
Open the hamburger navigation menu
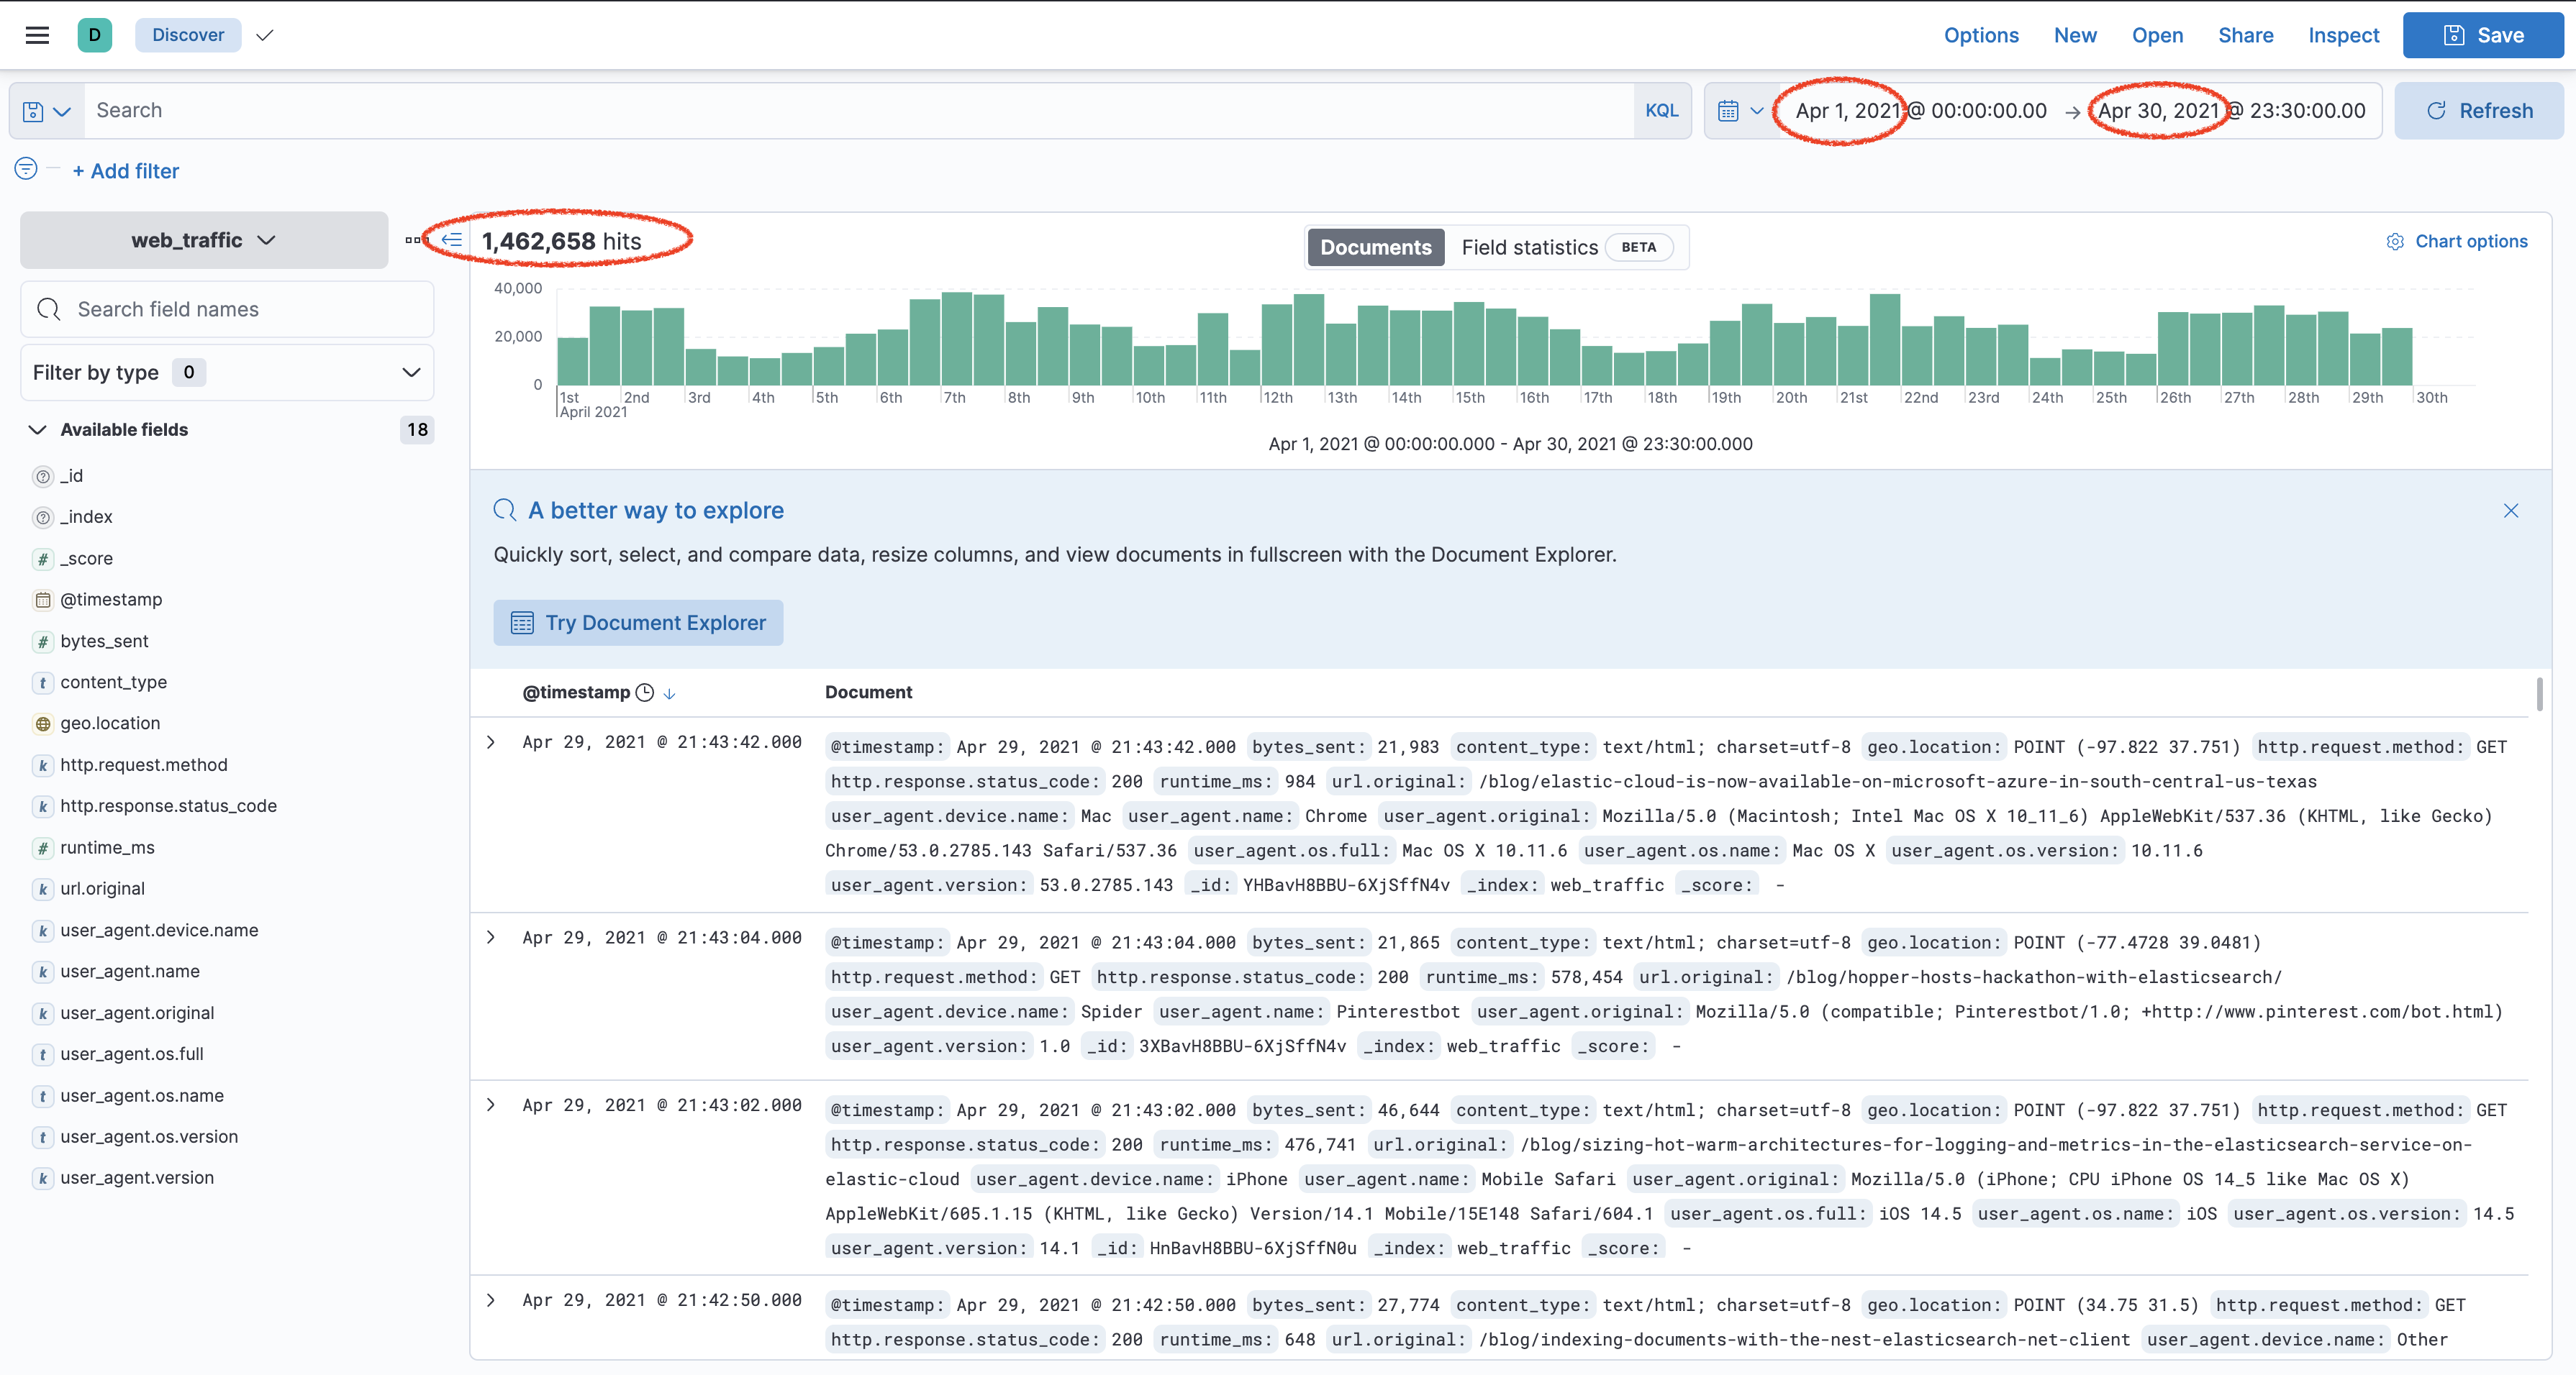[x=37, y=35]
